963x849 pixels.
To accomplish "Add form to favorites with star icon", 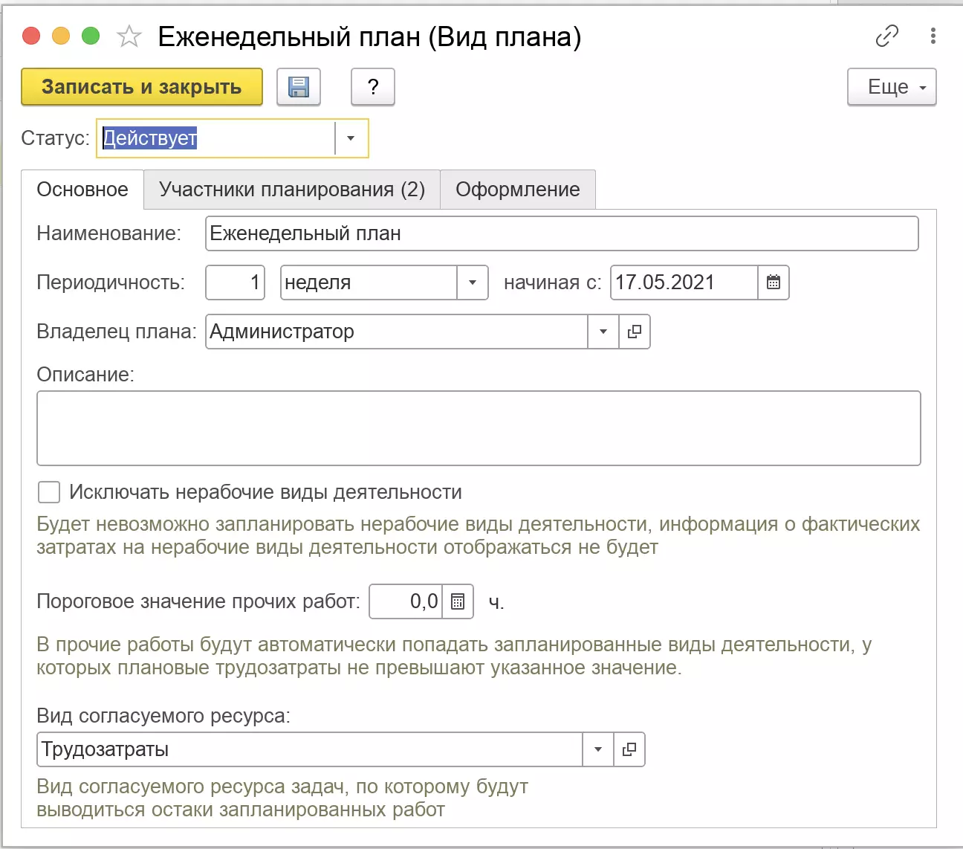I will 129,36.
